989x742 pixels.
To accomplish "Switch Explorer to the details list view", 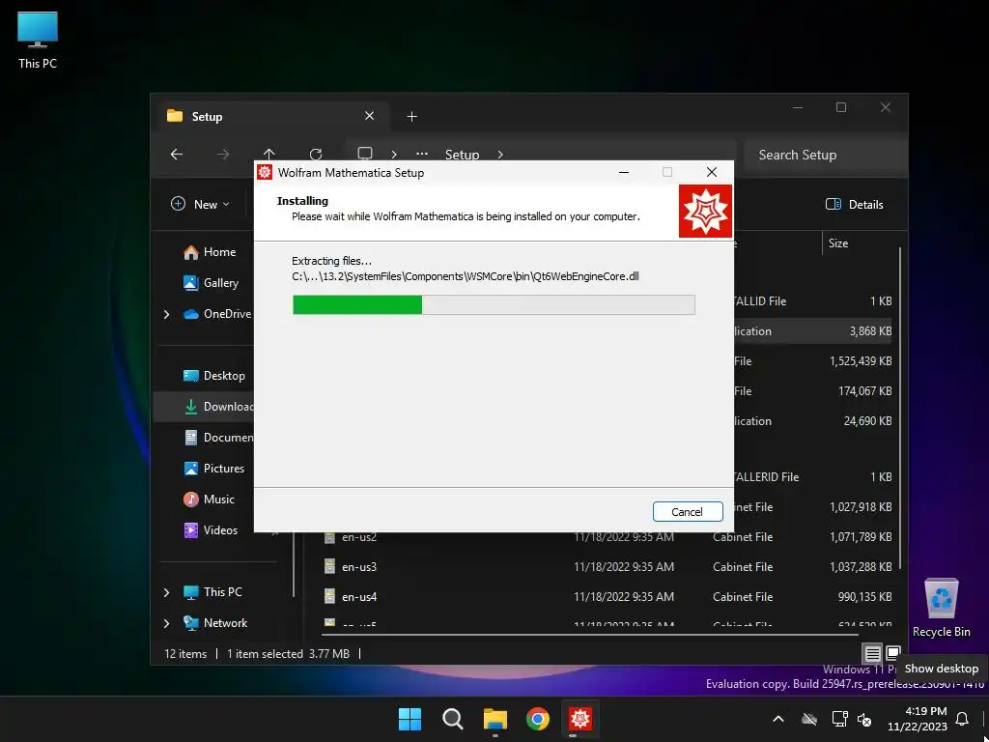I will tap(872, 654).
